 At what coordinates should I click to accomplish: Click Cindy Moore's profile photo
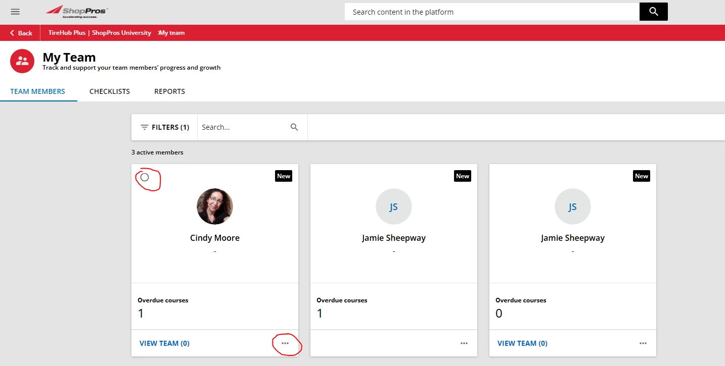coord(215,206)
